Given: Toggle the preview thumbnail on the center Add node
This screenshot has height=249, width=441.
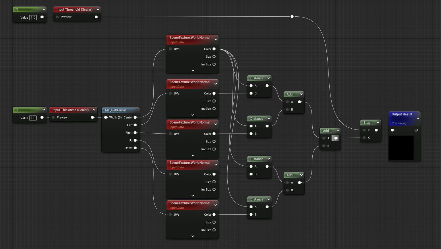Looking at the screenshot, I should pyautogui.click(x=335, y=138).
